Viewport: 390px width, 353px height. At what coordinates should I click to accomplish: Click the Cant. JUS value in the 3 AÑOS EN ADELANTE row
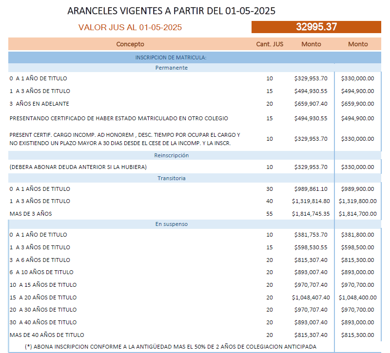pos(270,104)
